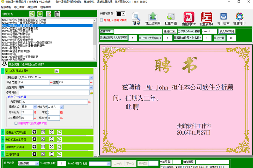The image size is (253, 168).
Task: Open the 程序帮助 menu
Action: [46, 7]
